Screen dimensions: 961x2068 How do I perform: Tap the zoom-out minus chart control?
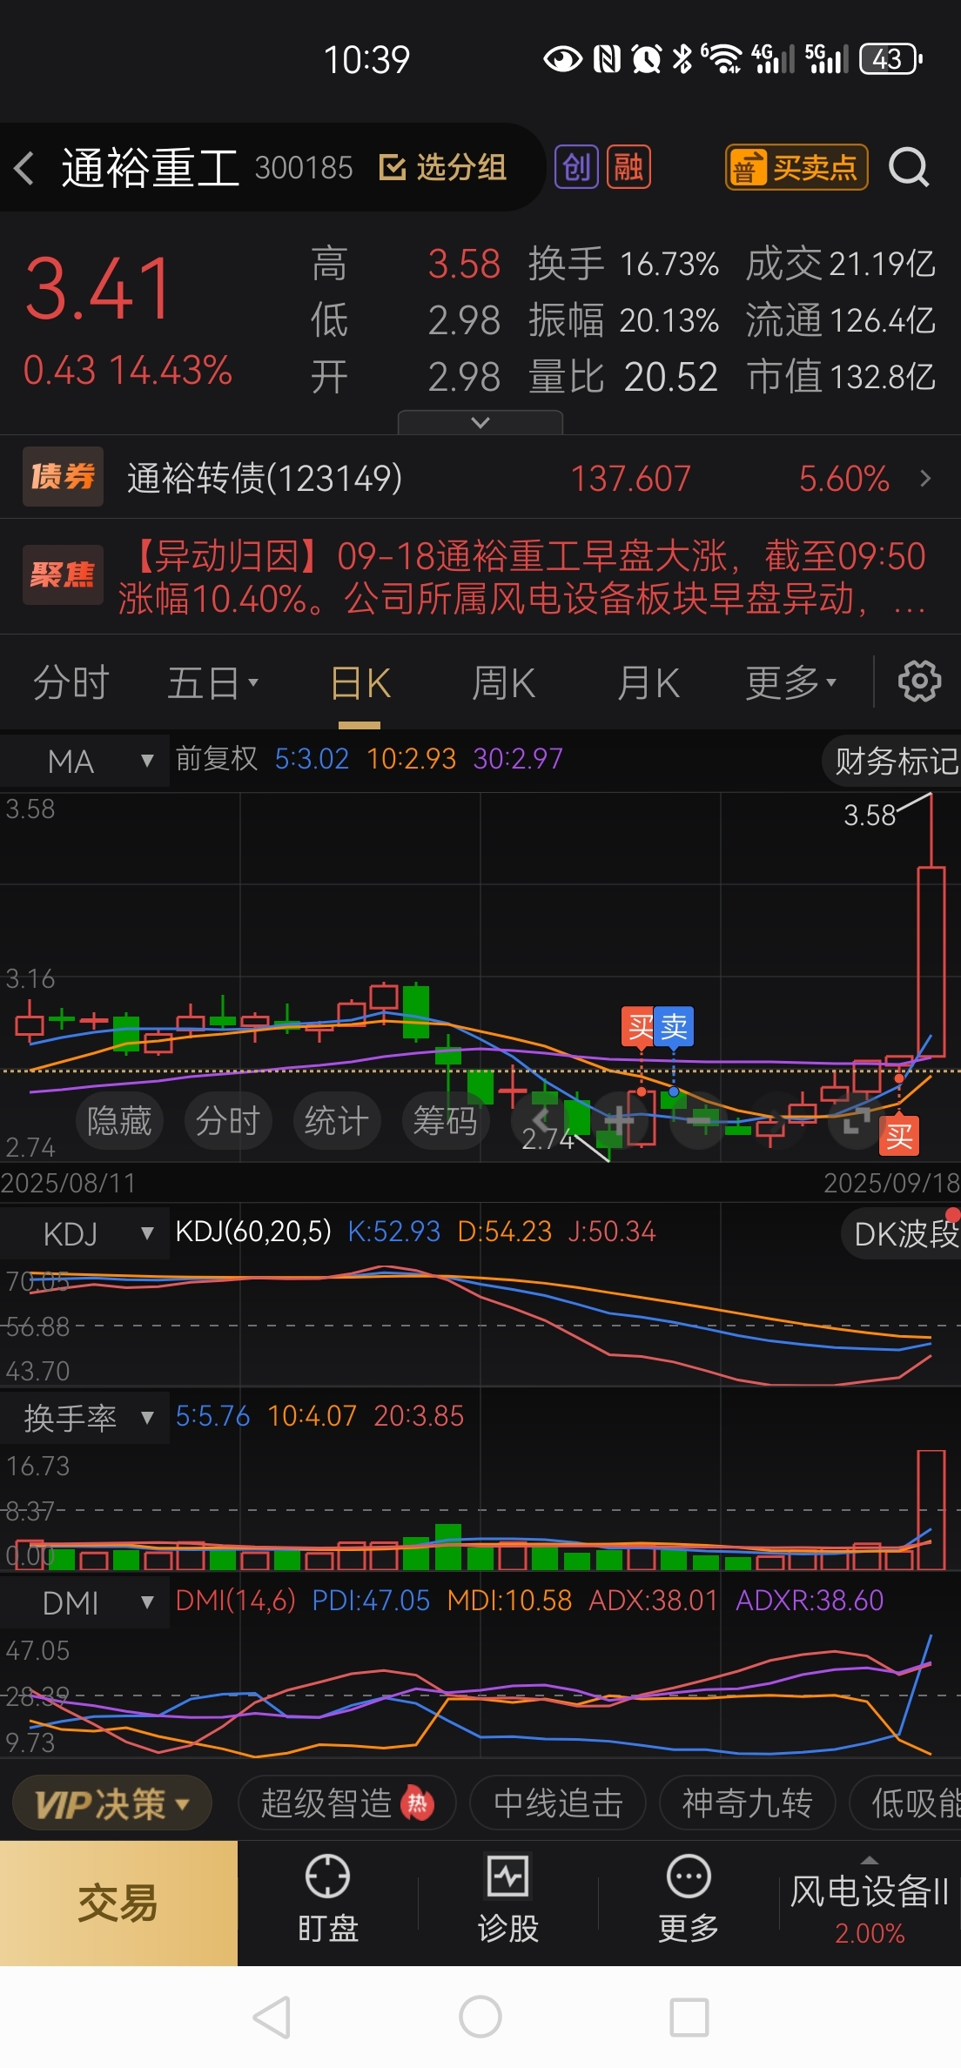(x=700, y=1121)
